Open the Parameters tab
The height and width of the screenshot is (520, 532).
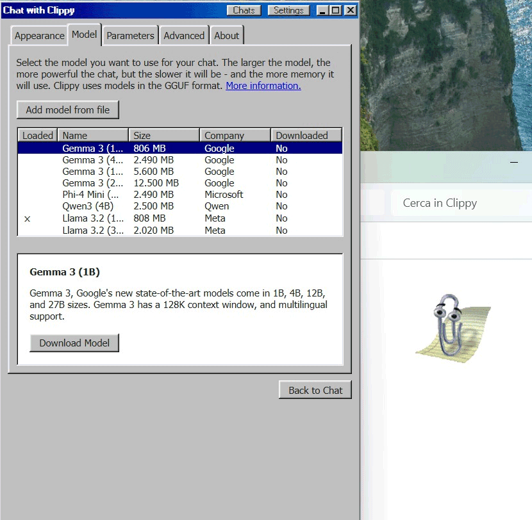click(130, 36)
